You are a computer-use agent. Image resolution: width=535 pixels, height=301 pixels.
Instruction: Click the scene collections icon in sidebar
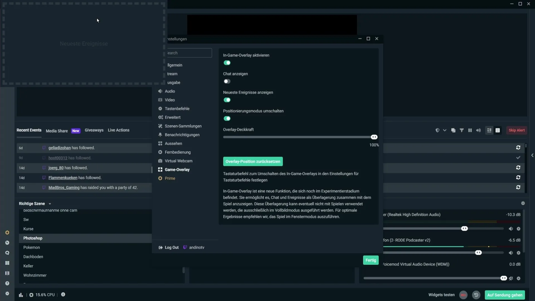(x=7, y=263)
